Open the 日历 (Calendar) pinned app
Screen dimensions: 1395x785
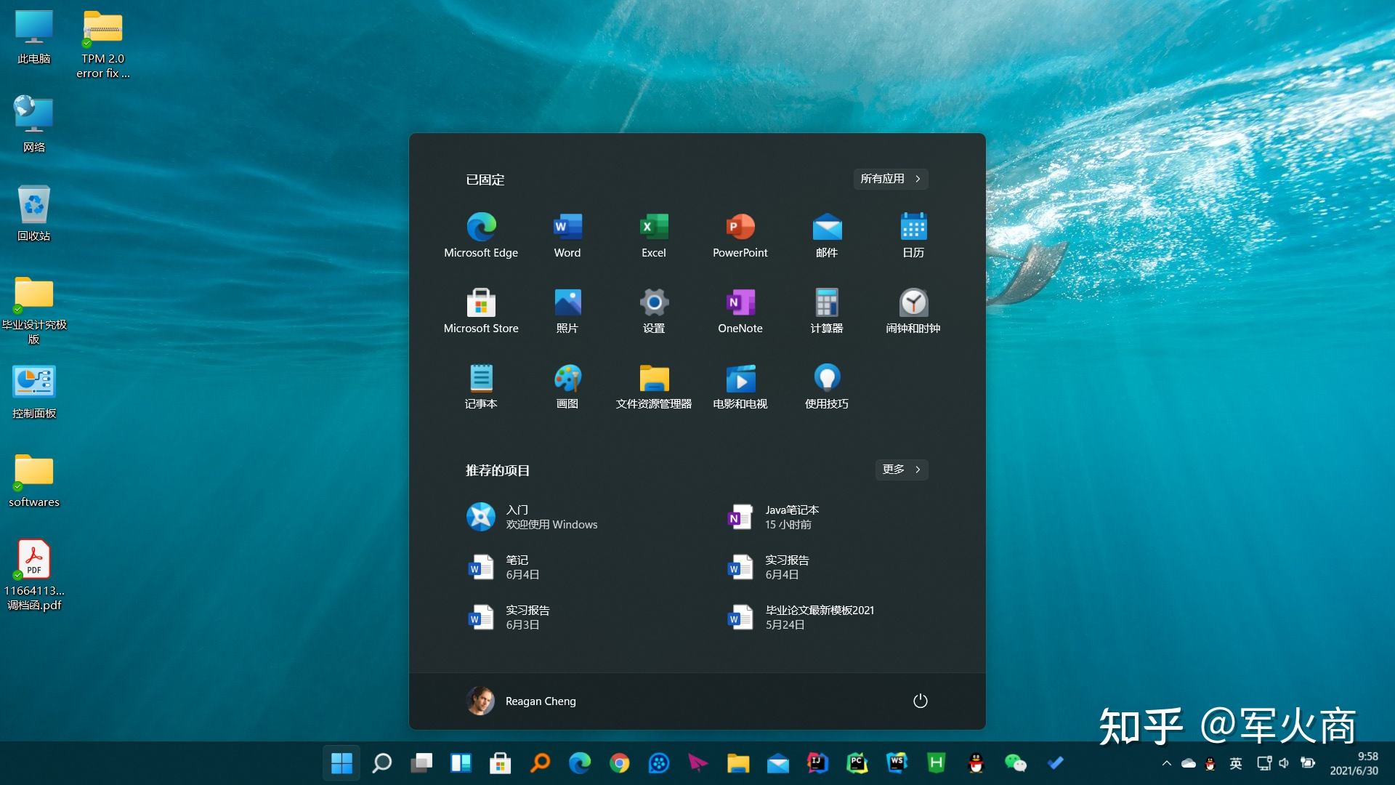click(x=913, y=235)
